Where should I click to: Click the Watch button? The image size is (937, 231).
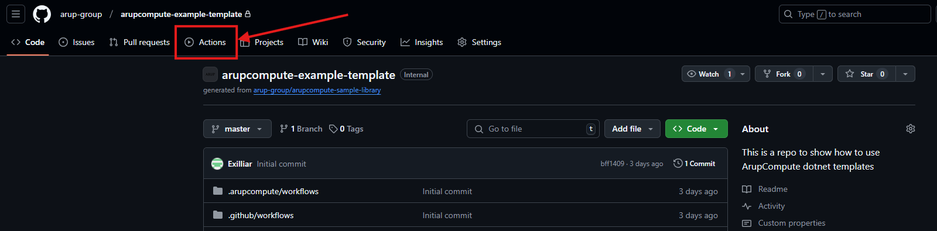point(709,74)
